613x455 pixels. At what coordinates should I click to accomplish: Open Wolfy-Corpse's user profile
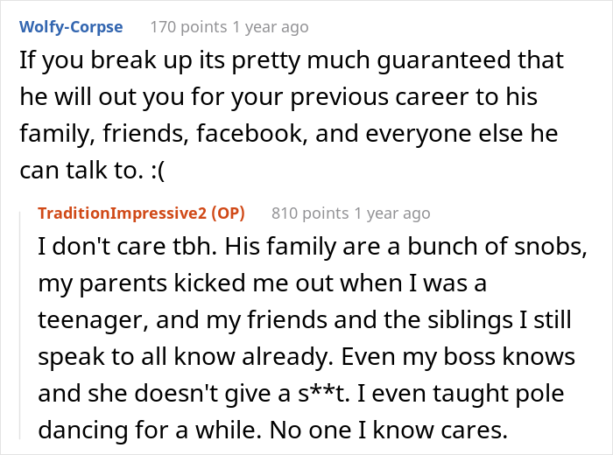click(x=71, y=27)
